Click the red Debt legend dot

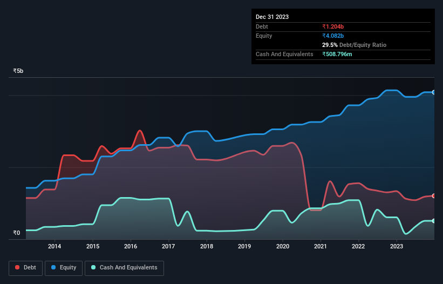click(17, 267)
